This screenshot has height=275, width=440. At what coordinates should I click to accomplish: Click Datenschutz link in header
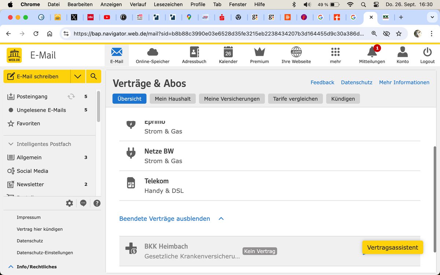click(356, 82)
